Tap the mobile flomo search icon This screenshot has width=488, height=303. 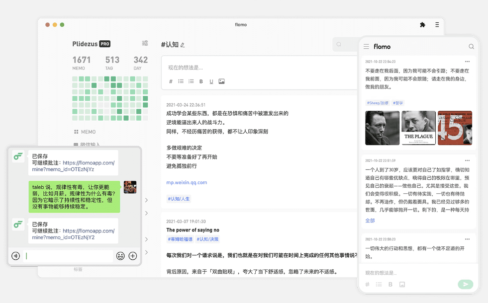click(x=471, y=47)
